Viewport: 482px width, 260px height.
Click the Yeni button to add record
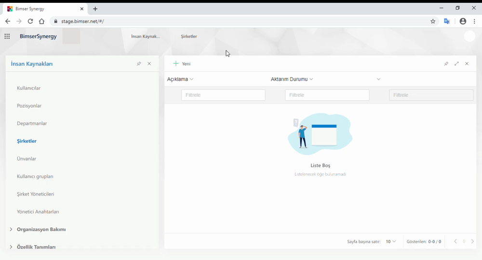click(x=182, y=64)
